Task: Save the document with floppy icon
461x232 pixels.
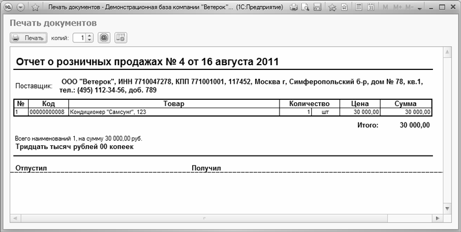Action: click(317, 7)
